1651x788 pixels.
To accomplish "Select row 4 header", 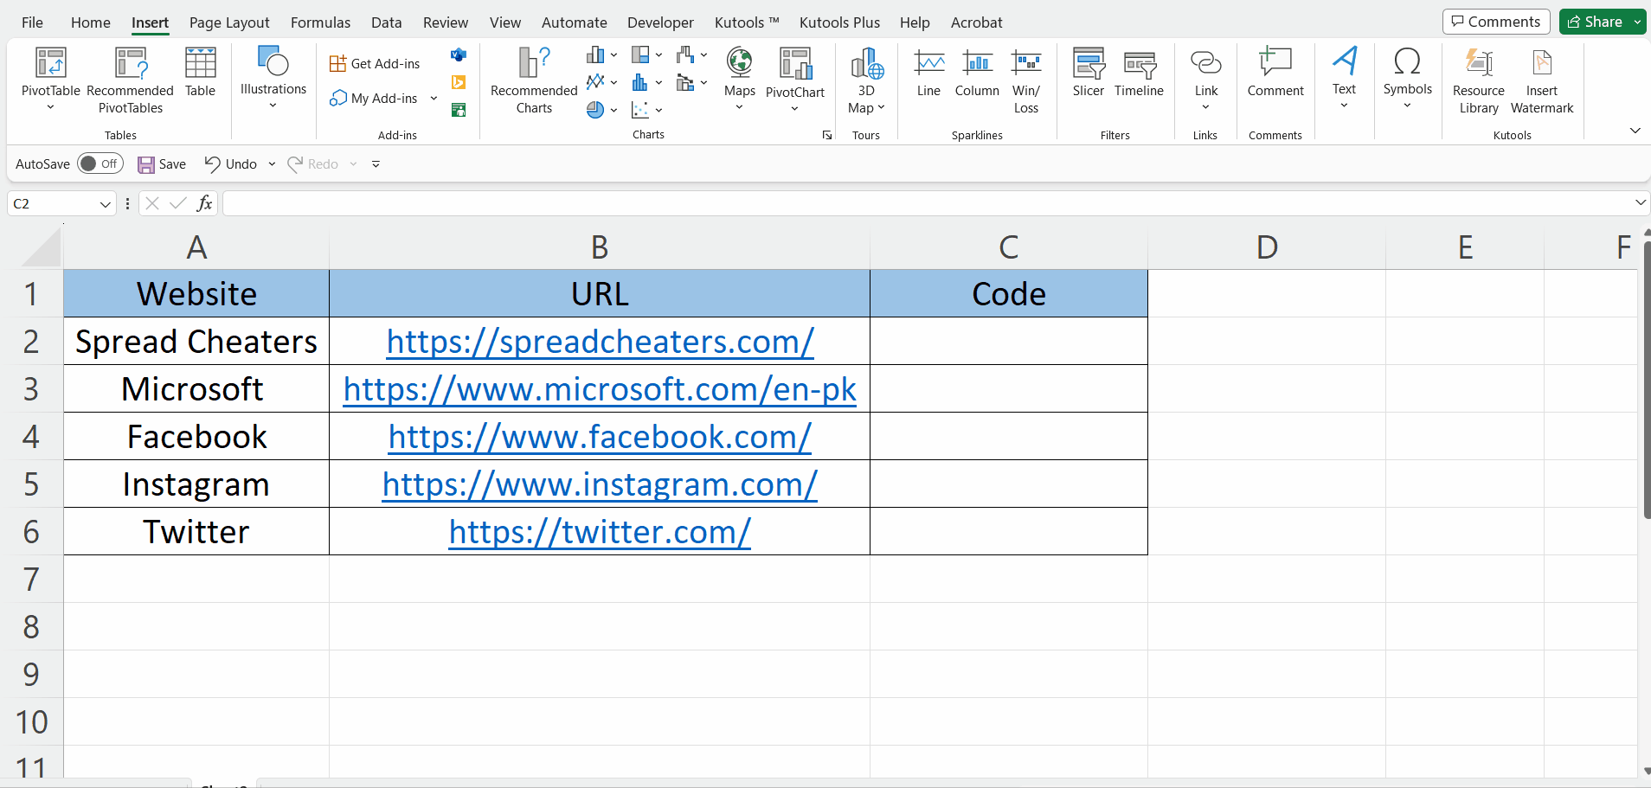I will [x=31, y=437].
